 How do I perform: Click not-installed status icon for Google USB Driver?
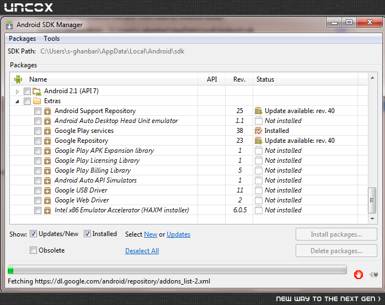coord(259,190)
